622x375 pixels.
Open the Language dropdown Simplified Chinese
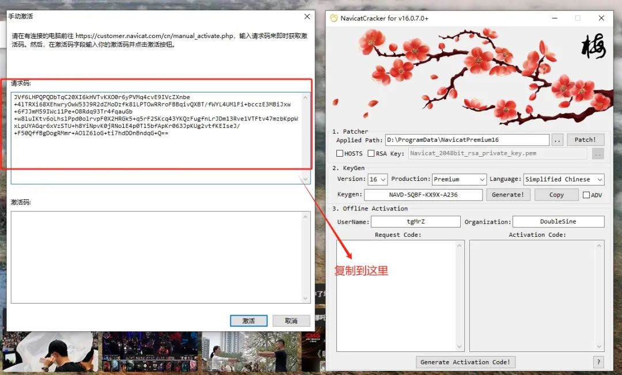tap(564, 179)
